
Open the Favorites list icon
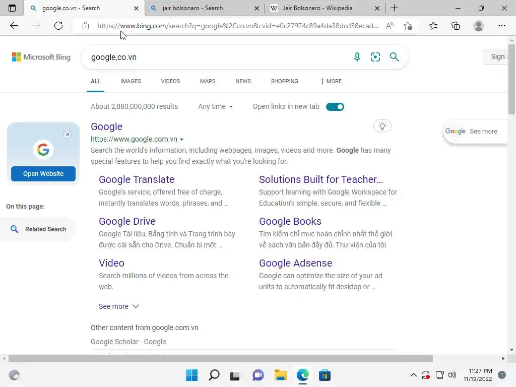(x=433, y=26)
